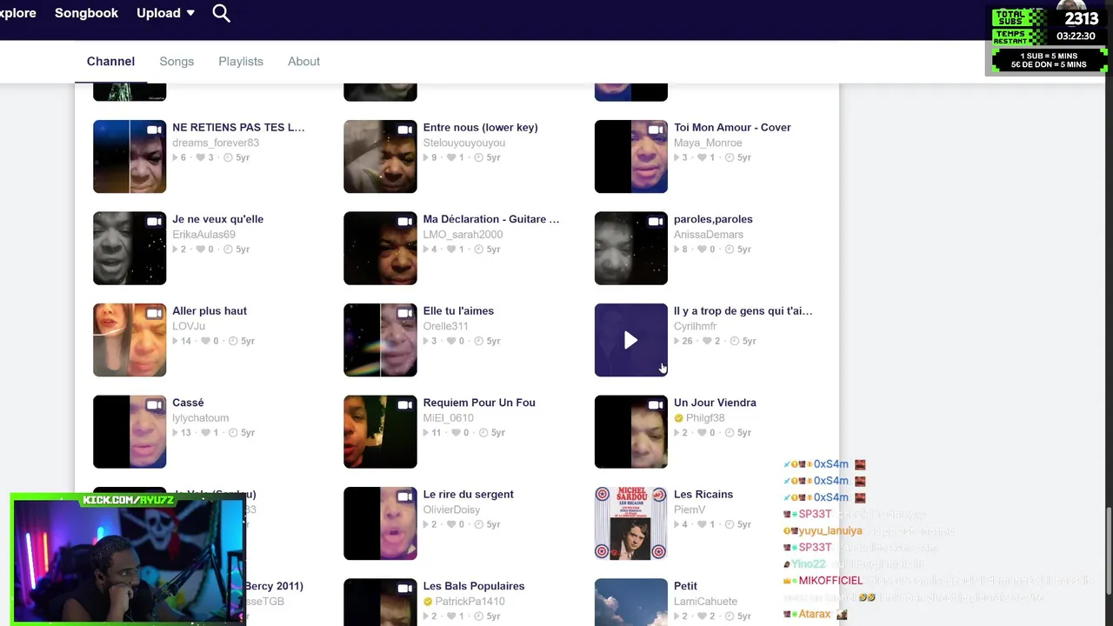The height and width of the screenshot is (626, 1113).
Task: Open 'NE RETIENS PAS TES L...' song title
Action: point(238,127)
